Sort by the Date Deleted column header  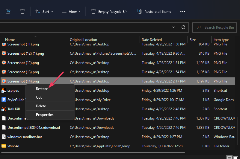point(152,39)
